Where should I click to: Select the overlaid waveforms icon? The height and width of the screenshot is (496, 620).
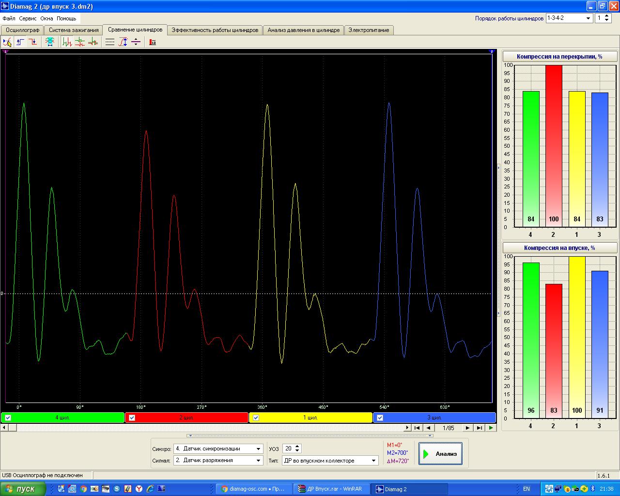pyautogui.click(x=93, y=42)
